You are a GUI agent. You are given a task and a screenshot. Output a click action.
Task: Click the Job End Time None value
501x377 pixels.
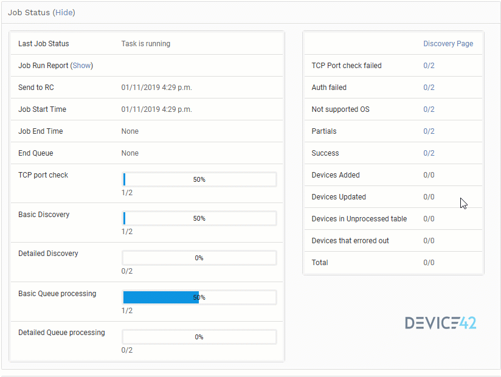click(130, 131)
